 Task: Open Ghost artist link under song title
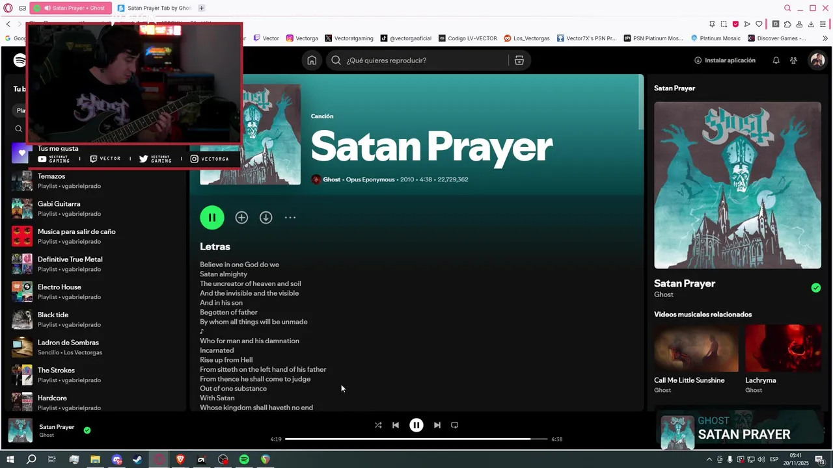[x=332, y=179]
